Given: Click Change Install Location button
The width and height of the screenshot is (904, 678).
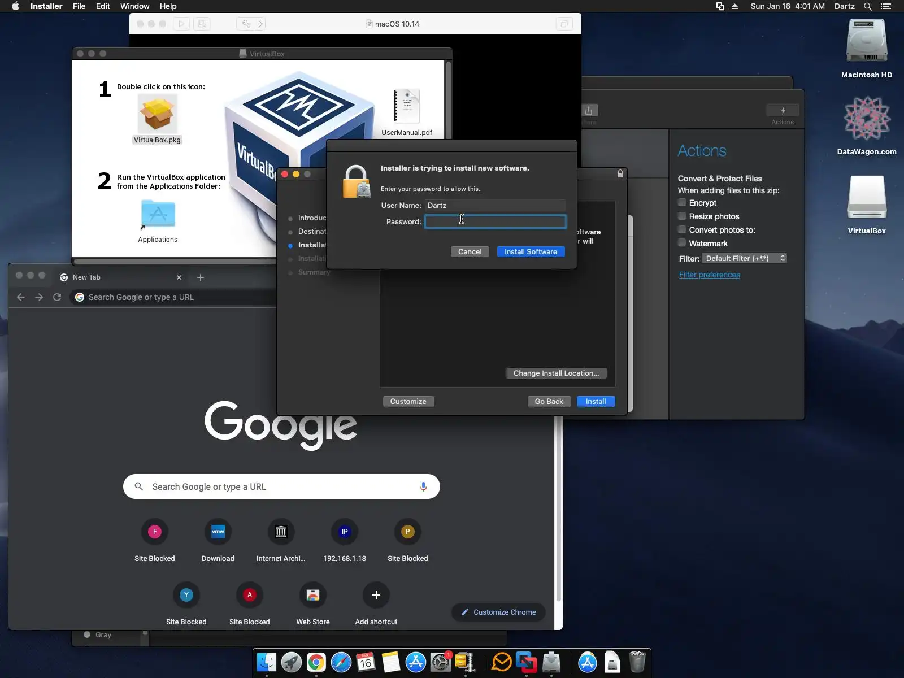Looking at the screenshot, I should (x=556, y=373).
